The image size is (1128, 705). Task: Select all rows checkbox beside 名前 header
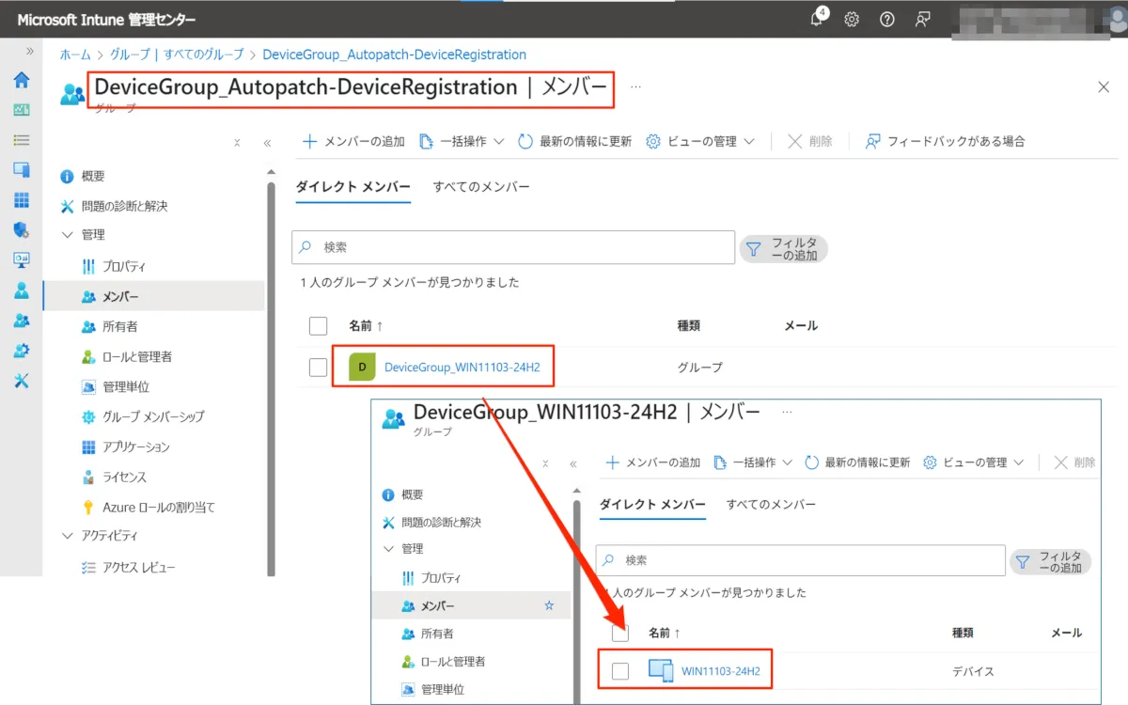coord(318,325)
